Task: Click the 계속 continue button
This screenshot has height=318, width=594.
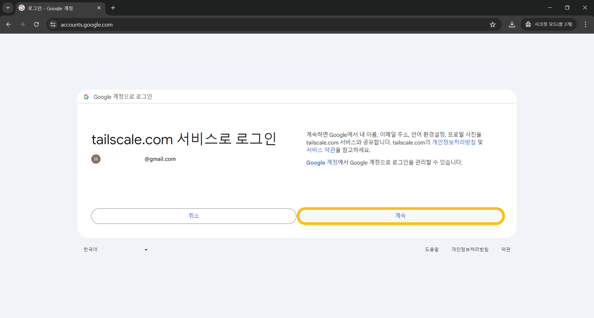Action: (401, 216)
